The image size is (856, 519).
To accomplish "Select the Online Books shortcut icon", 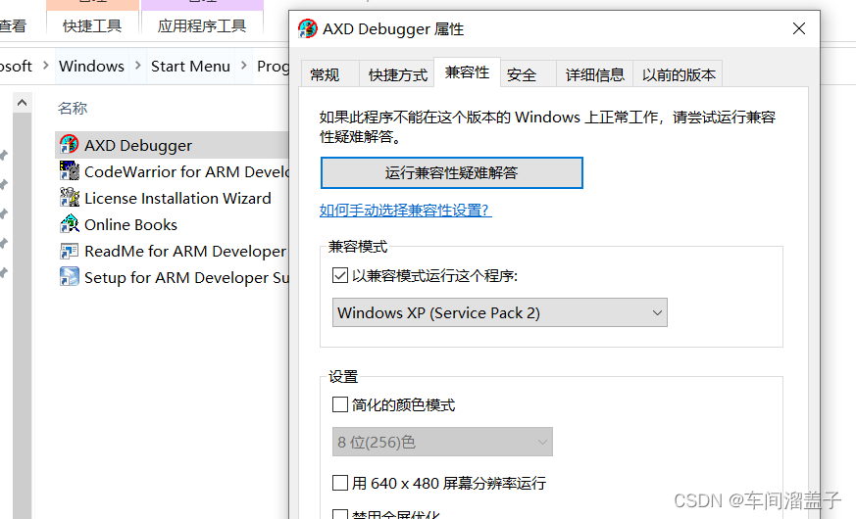I will (x=70, y=224).
